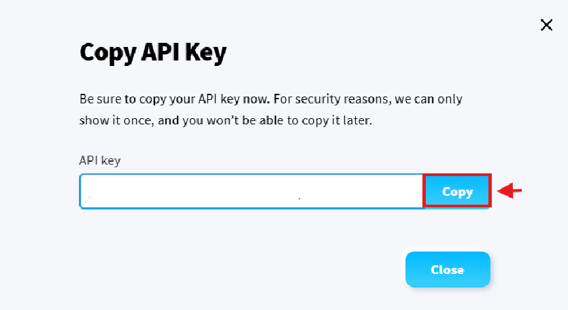Image resolution: width=568 pixels, height=310 pixels.
Task: Click inside the blank API key box
Action: coord(252,192)
